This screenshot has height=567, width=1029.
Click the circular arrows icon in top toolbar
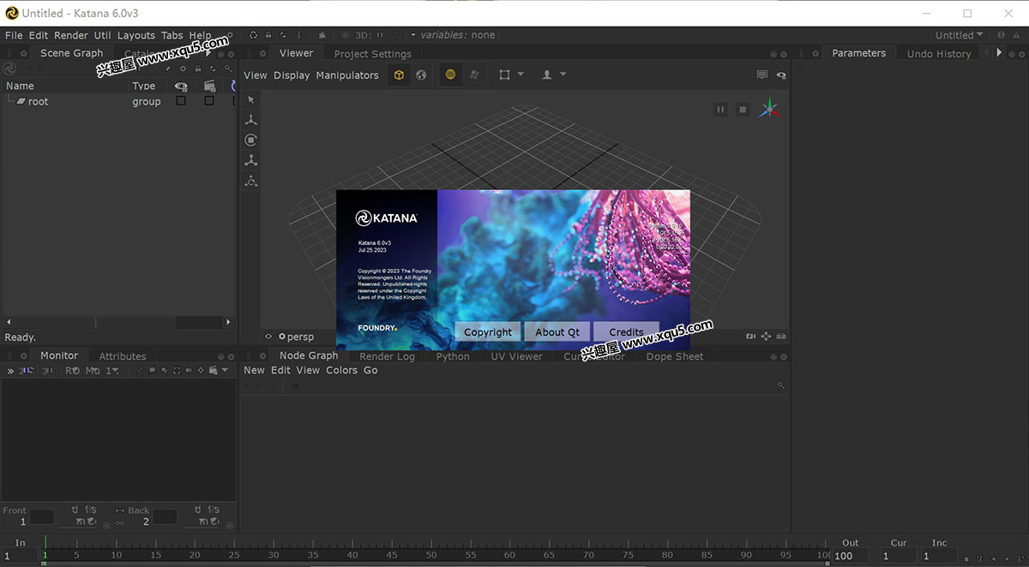(x=253, y=35)
